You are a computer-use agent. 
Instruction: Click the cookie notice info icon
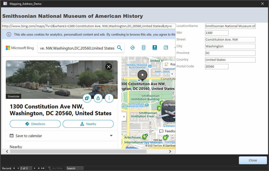(9, 34)
